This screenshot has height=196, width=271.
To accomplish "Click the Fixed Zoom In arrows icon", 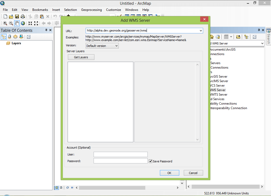I will 30,23.
